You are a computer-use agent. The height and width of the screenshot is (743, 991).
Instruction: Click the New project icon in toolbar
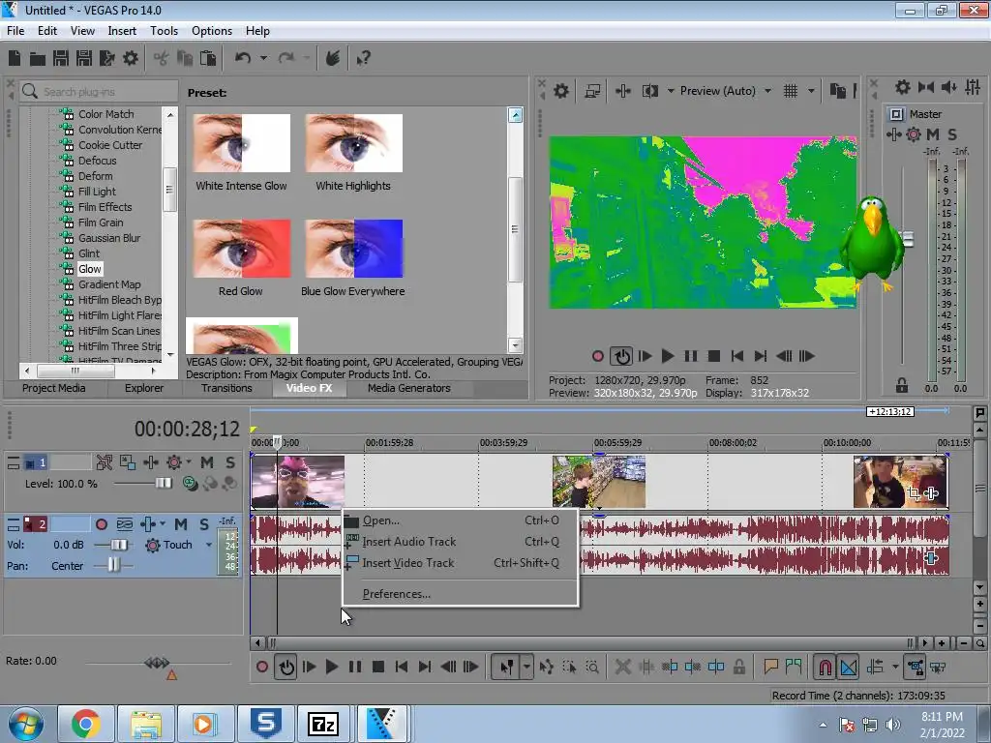[x=15, y=59]
